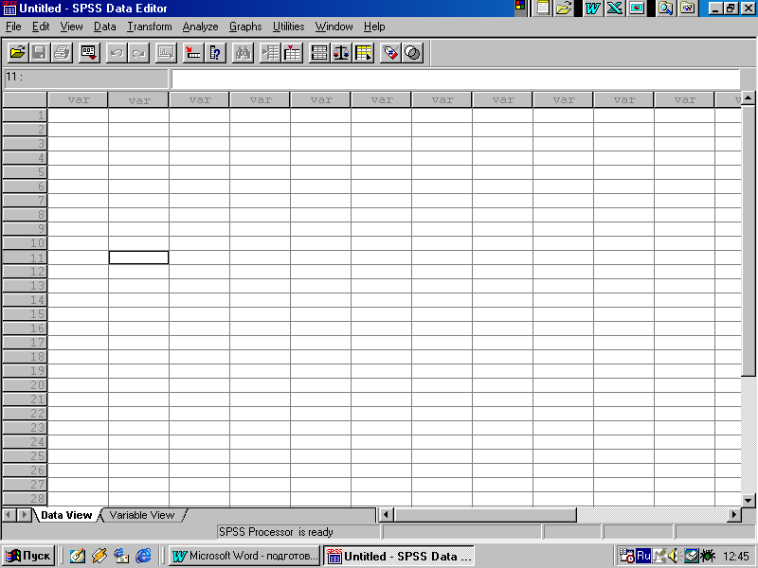
Task: Click the bug tray icon
Action: pyautogui.click(x=707, y=556)
